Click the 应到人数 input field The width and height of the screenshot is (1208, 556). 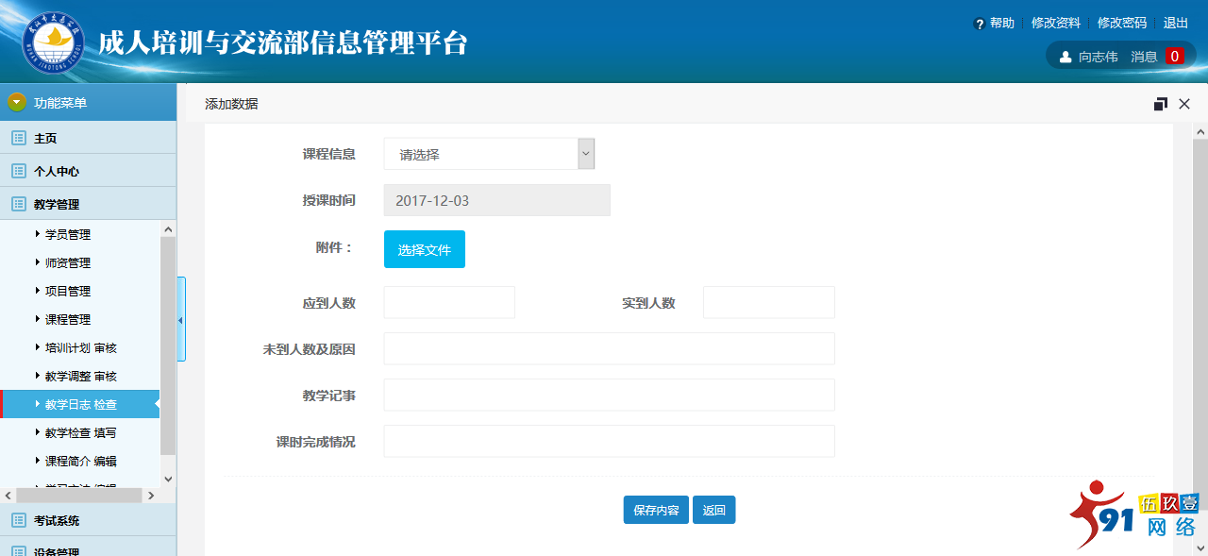click(449, 302)
